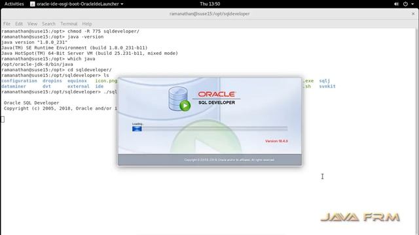This screenshot has height=235, width=419.
Task: Click the Activities button in top bar
Action: [x=14, y=4]
